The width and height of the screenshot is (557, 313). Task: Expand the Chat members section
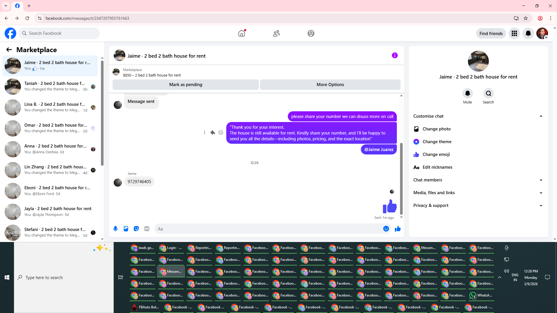(541, 180)
